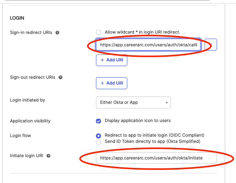The image size is (236, 183).
Task: Remove the sign-in redirect URI with X
Action: pyautogui.click(x=211, y=45)
